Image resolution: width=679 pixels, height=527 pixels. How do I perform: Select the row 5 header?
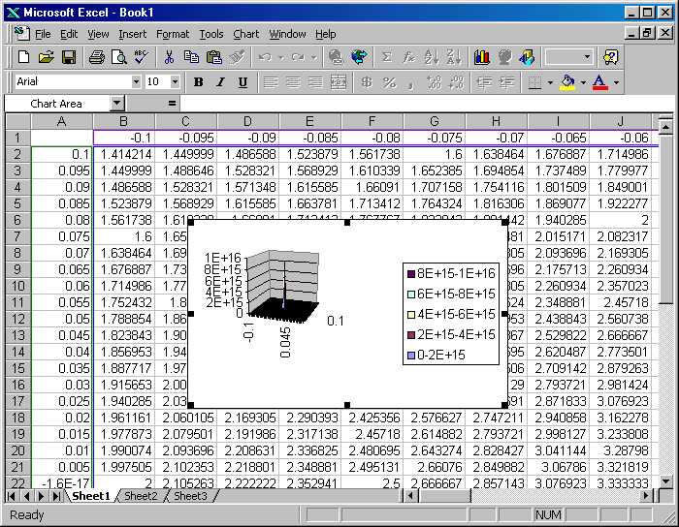(x=17, y=203)
